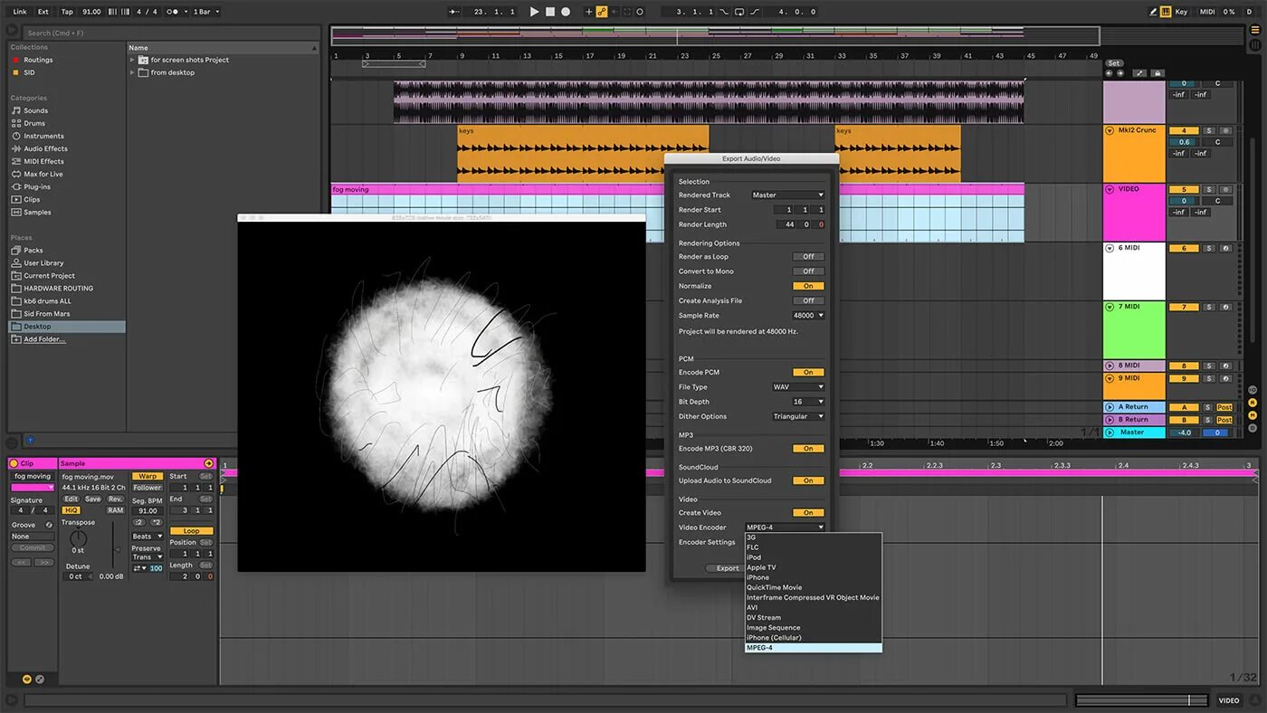Click the lock envelopes icon near Set
Image resolution: width=1267 pixels, height=713 pixels.
[1157, 73]
